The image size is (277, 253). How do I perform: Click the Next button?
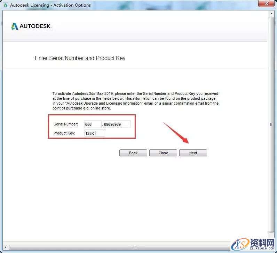tap(193, 153)
